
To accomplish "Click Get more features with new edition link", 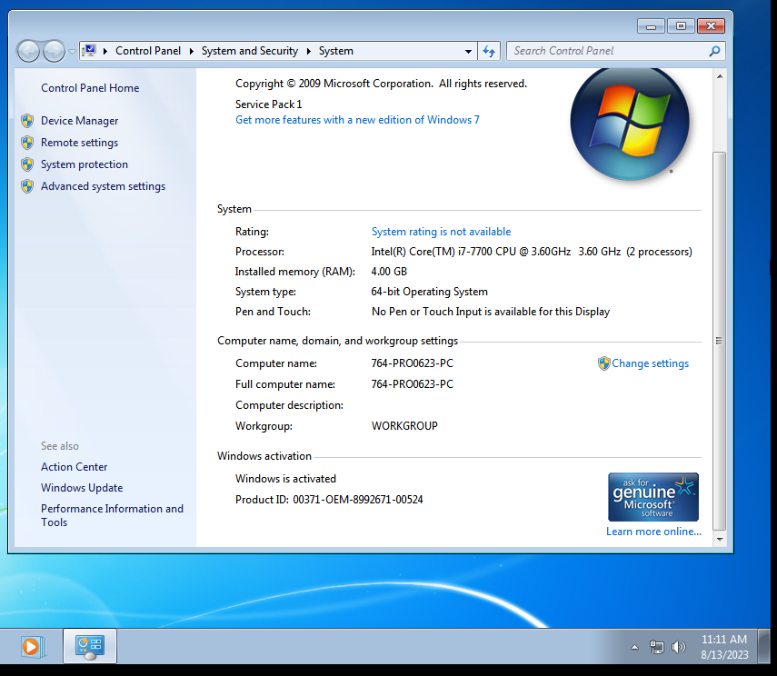I will coord(357,120).
